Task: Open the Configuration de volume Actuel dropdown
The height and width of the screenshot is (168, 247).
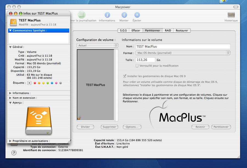Action: tap(97, 46)
